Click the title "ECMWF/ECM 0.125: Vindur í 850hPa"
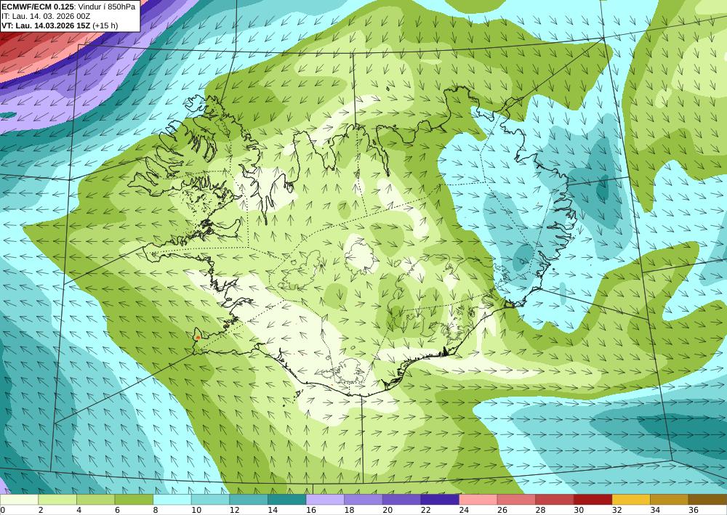Image resolution: width=727 pixels, height=515 pixels. (68, 7)
